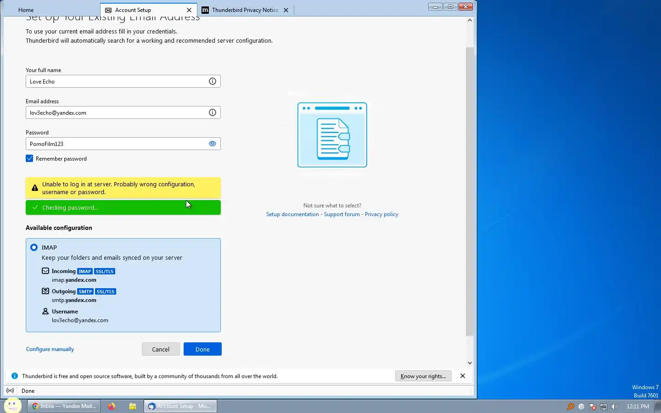Click the volume speaker tray icon
The image size is (661, 413).
coord(615,407)
